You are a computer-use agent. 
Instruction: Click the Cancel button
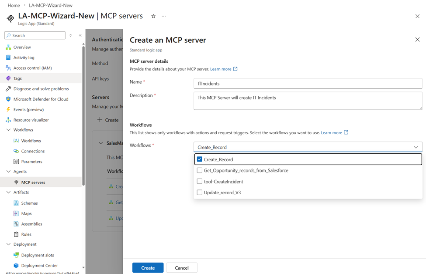point(182,268)
